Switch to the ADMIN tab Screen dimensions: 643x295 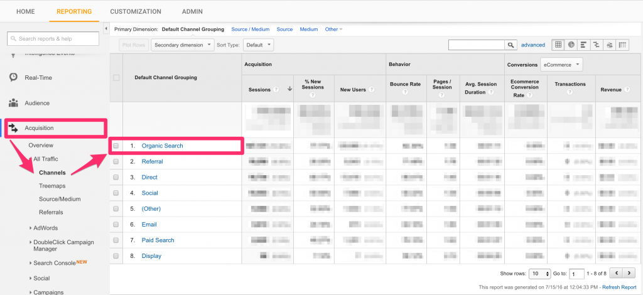point(192,11)
